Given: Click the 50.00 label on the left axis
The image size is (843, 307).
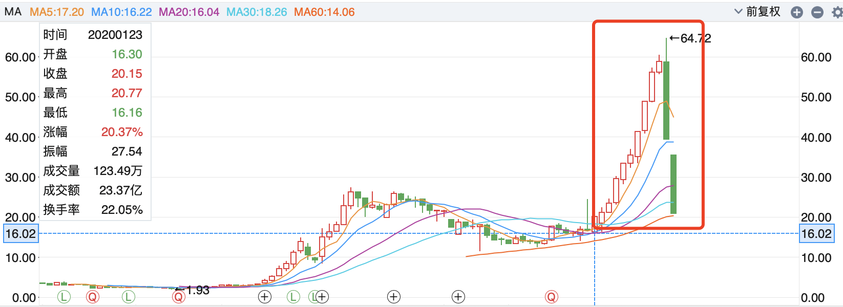Looking at the screenshot, I should coord(20,97).
